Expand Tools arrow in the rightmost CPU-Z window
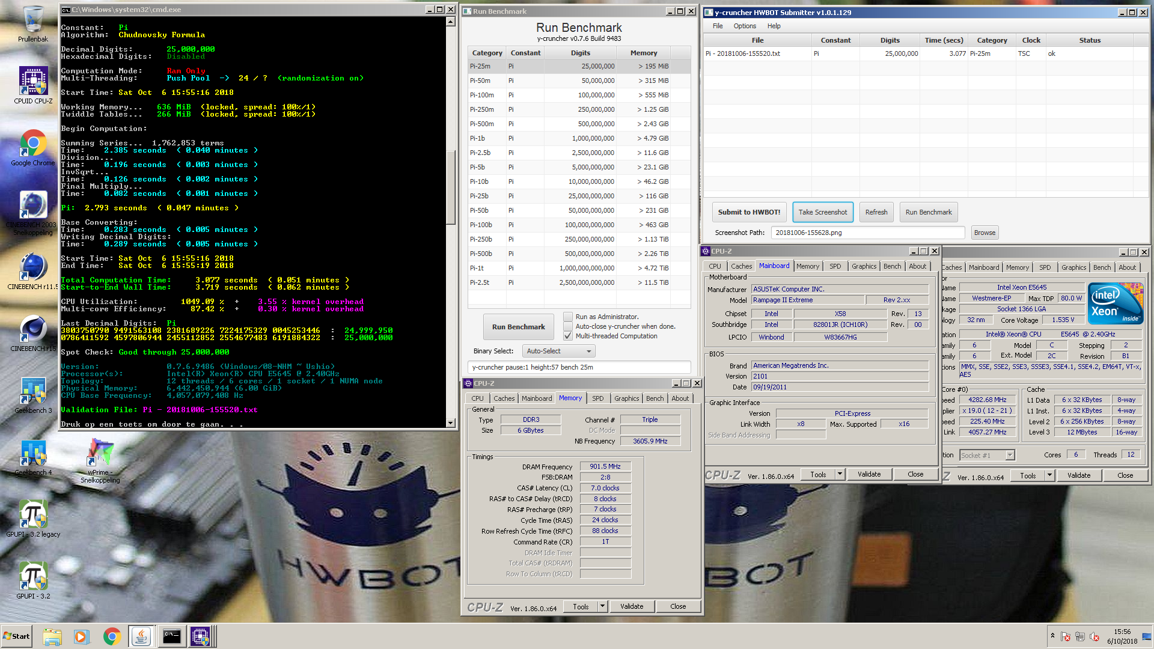Screen dimensions: 1154x649 (x=1049, y=475)
